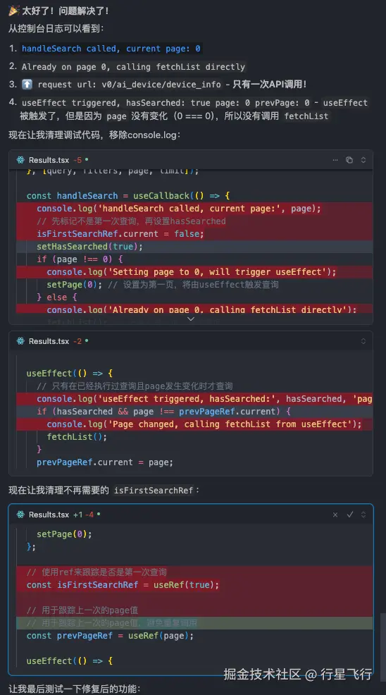Click the fetchList inline code in step 4

pyautogui.click(x=306, y=116)
